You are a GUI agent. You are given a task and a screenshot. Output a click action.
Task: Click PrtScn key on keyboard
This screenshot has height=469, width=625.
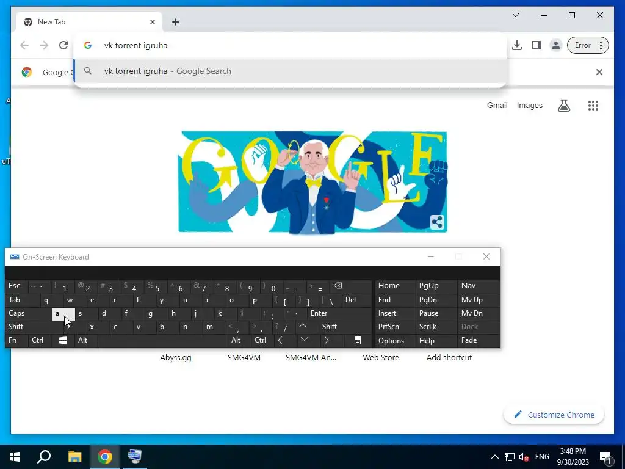click(396, 327)
